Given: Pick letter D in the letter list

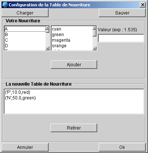Looking at the screenshot, I should (25, 46).
